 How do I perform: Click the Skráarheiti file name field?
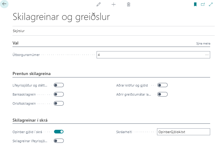pos(183,132)
